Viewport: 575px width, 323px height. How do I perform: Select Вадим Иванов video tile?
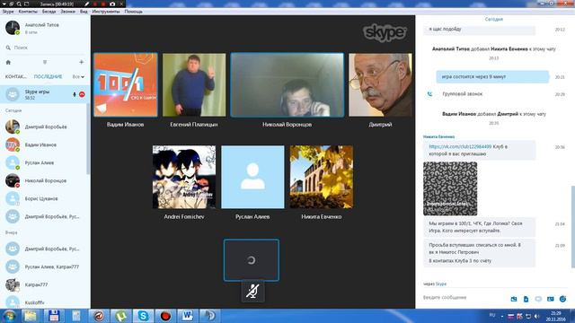tap(126, 84)
